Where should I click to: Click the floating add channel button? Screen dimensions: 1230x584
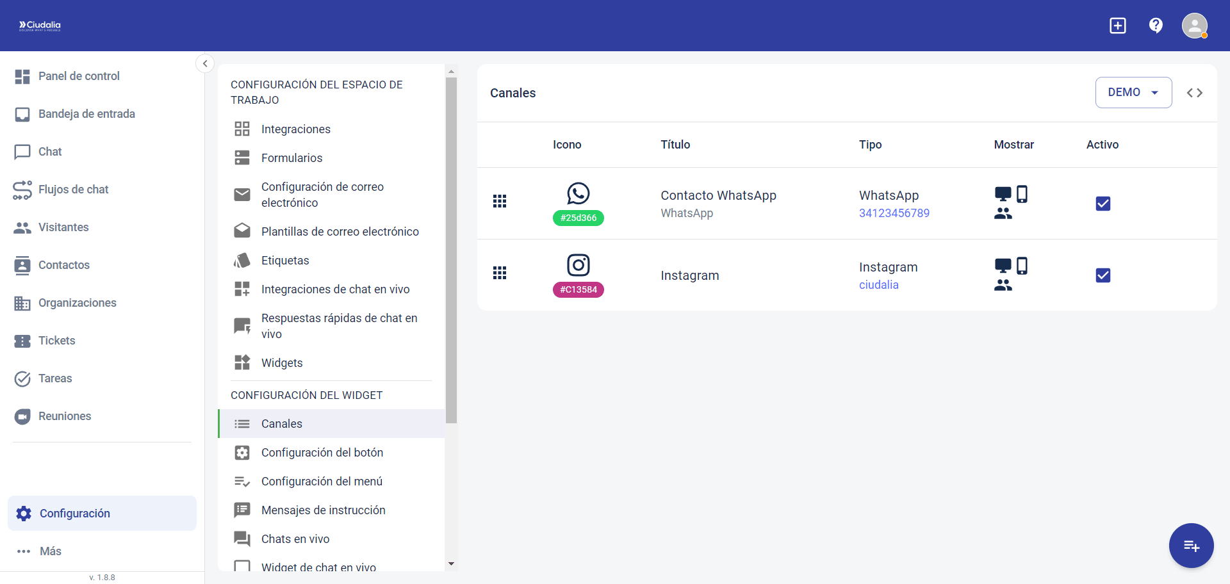(x=1191, y=546)
